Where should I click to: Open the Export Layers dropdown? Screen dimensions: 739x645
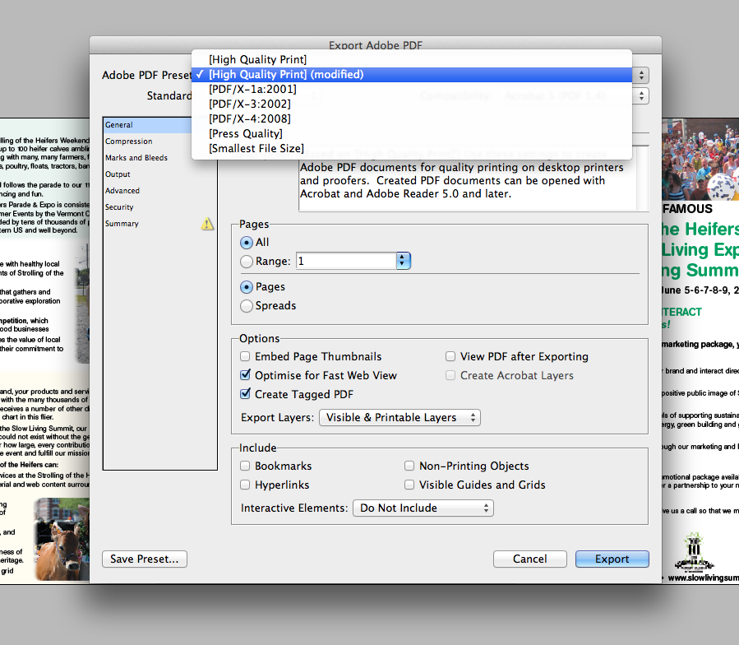point(400,418)
